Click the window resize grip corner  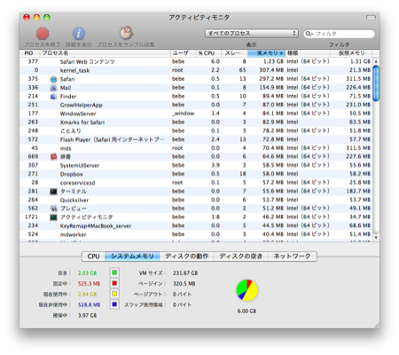[377, 326]
